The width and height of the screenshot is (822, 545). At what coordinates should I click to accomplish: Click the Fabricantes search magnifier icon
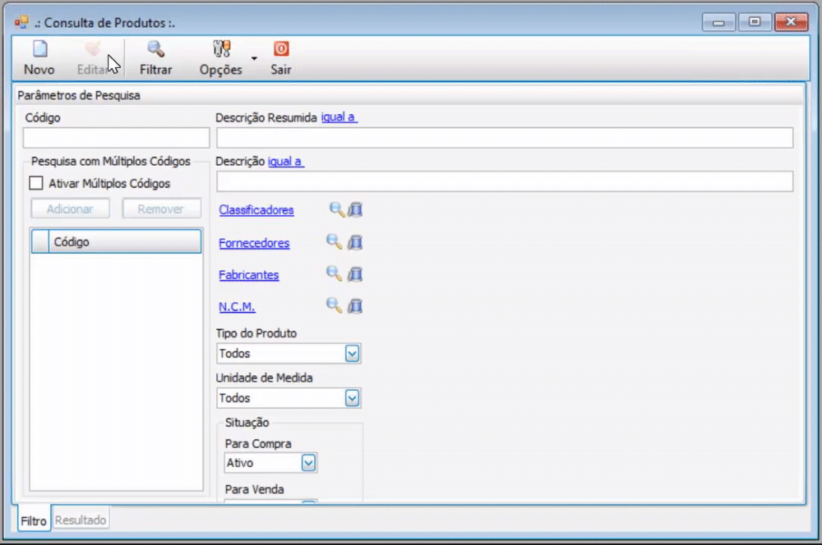[334, 273]
